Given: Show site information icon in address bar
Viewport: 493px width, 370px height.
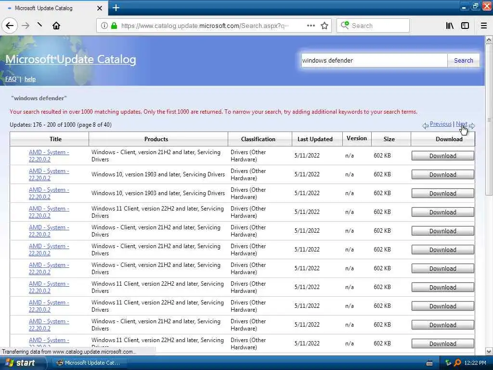Looking at the screenshot, I should coord(104,26).
